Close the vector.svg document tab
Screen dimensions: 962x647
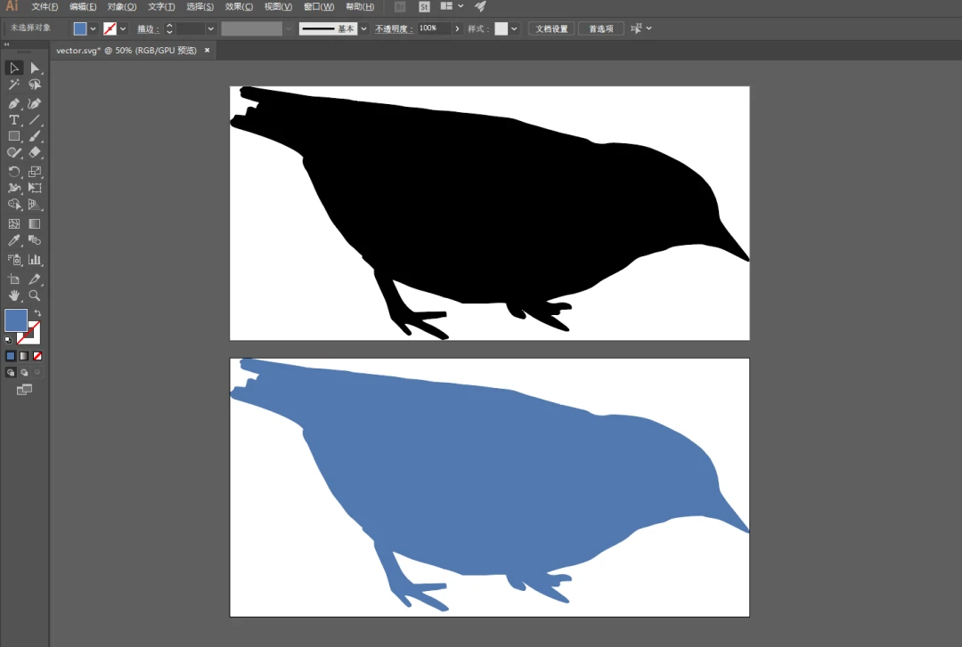pyautogui.click(x=208, y=51)
